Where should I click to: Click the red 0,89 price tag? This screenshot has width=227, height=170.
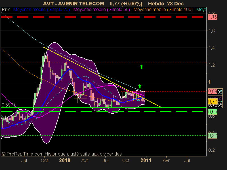212,91
